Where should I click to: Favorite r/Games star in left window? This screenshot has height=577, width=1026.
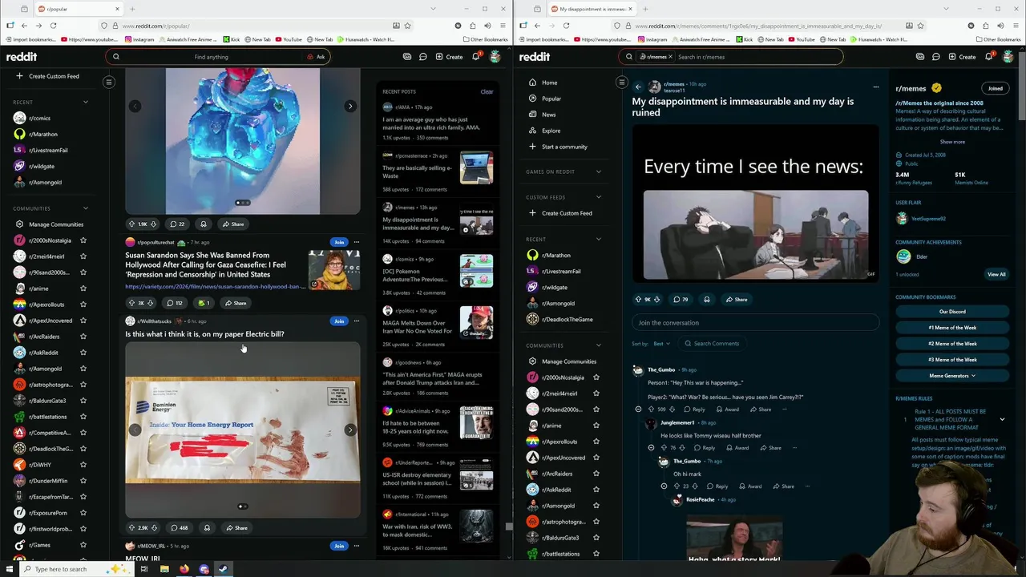pyautogui.click(x=83, y=545)
